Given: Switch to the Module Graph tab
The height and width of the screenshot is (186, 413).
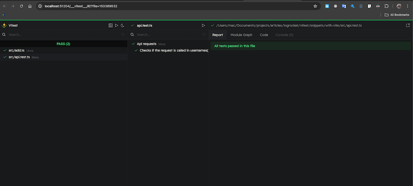Looking at the screenshot, I should tap(241, 35).
